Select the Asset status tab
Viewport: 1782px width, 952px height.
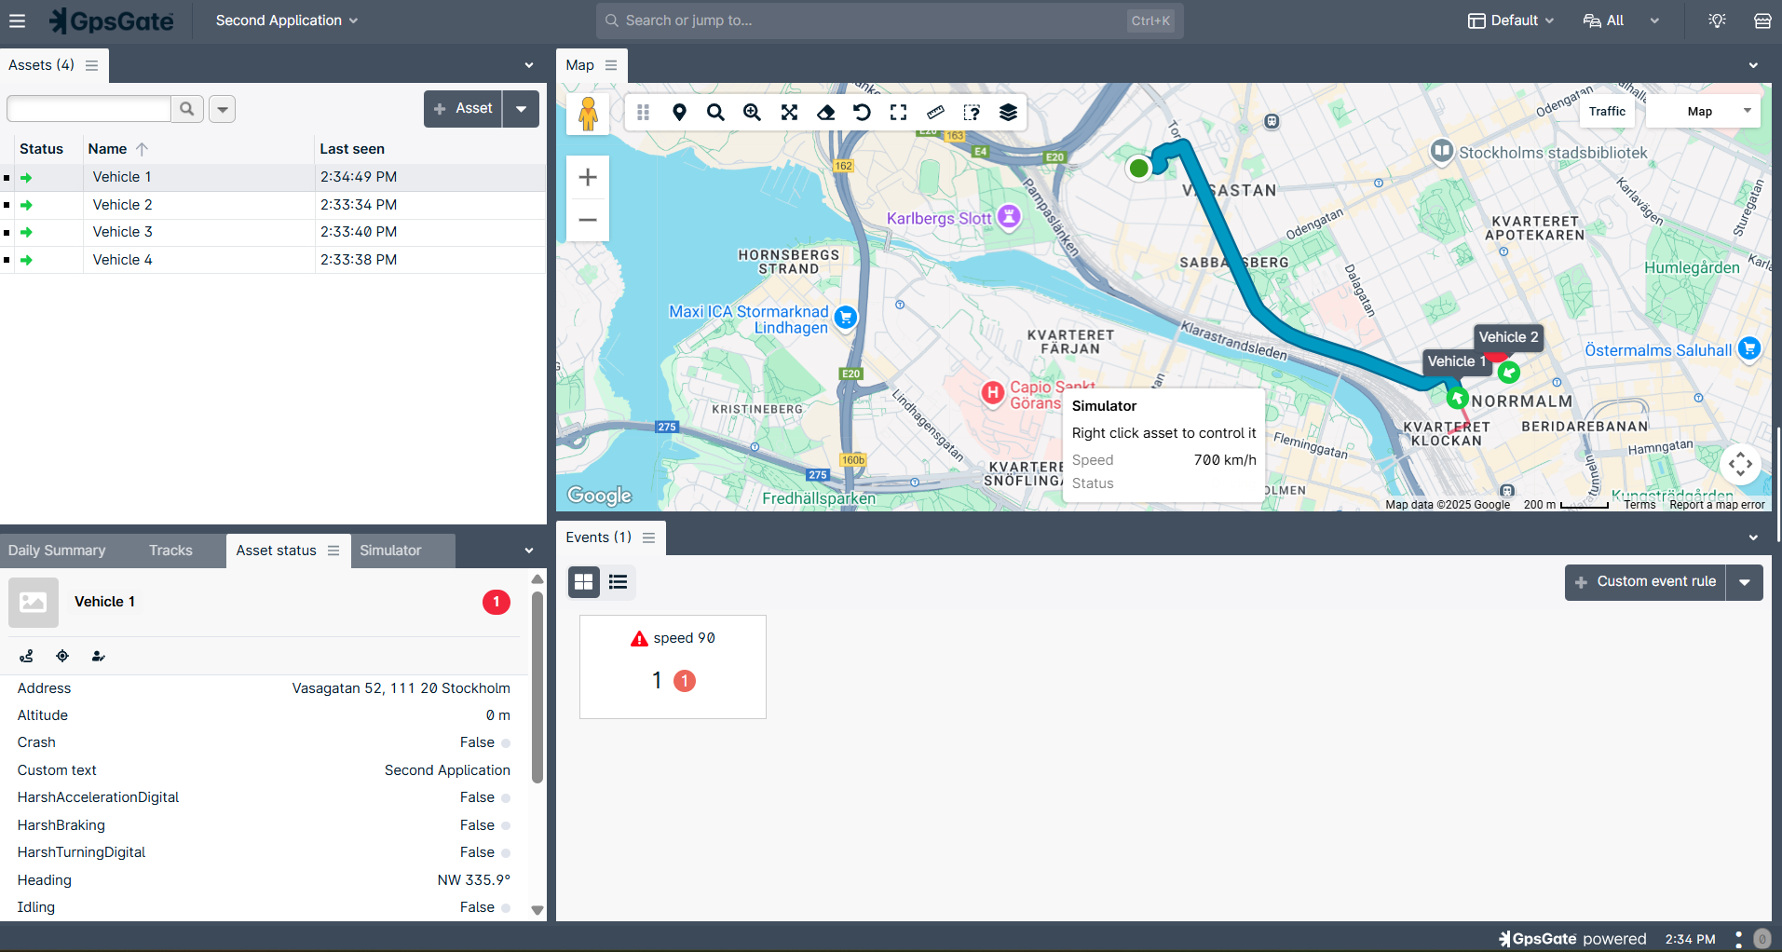(x=277, y=551)
